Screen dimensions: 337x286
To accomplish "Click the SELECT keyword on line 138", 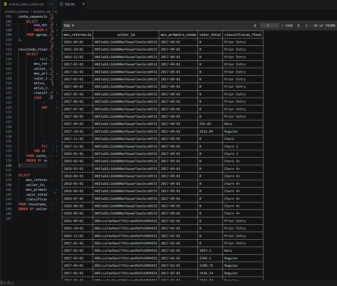I will coord(24,175).
